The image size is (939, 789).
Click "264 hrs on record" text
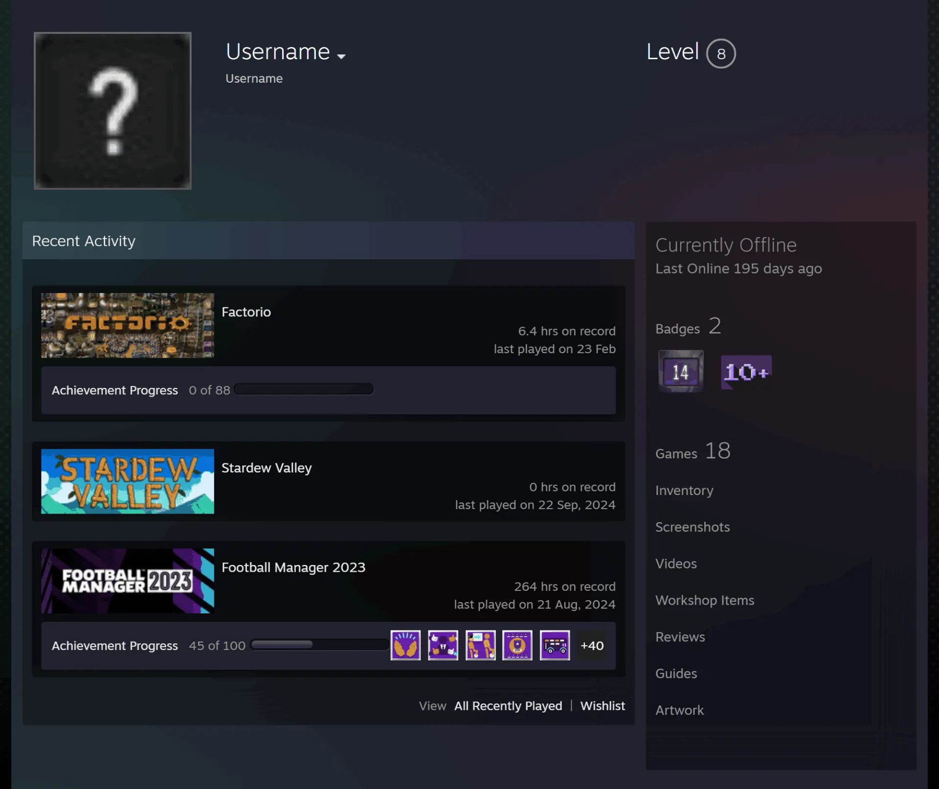click(565, 586)
